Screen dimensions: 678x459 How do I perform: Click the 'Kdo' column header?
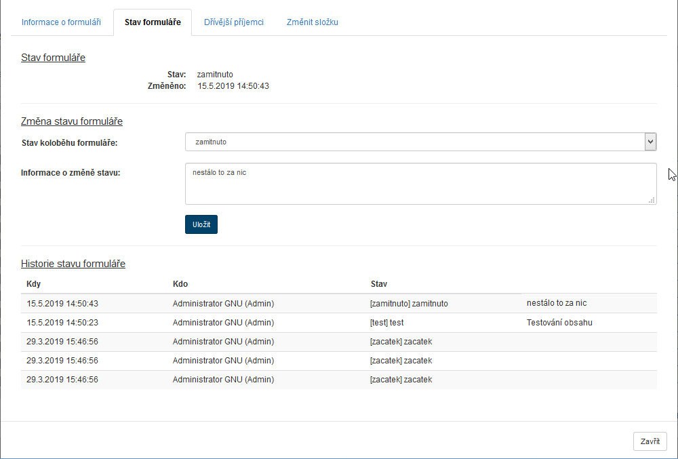pyautogui.click(x=180, y=283)
